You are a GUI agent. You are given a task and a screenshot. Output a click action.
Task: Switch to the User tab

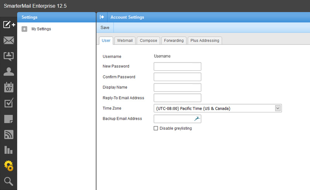click(106, 41)
